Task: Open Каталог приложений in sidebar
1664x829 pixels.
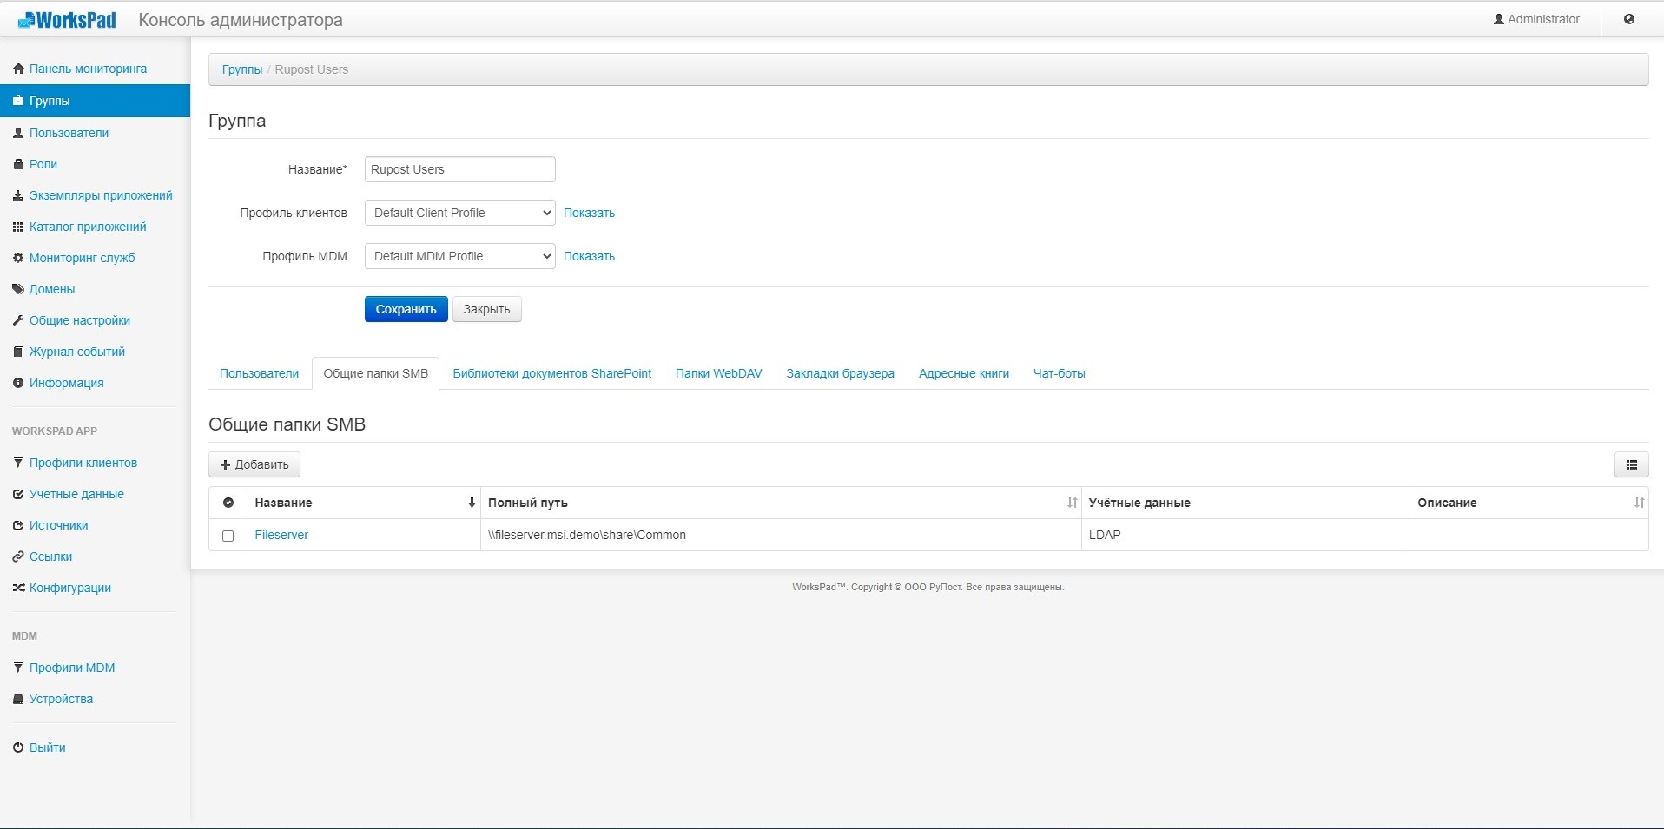Action: [88, 227]
